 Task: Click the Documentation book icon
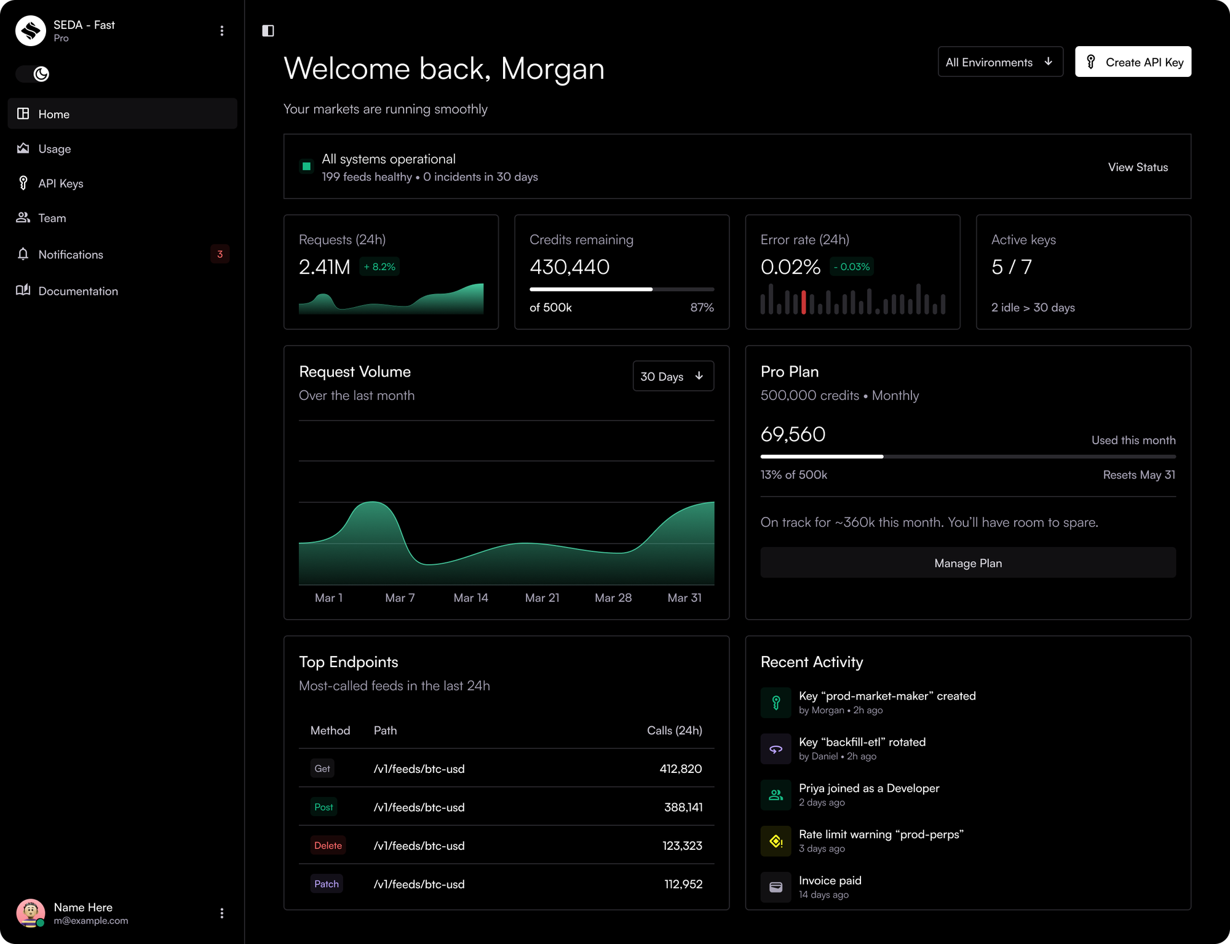click(23, 290)
